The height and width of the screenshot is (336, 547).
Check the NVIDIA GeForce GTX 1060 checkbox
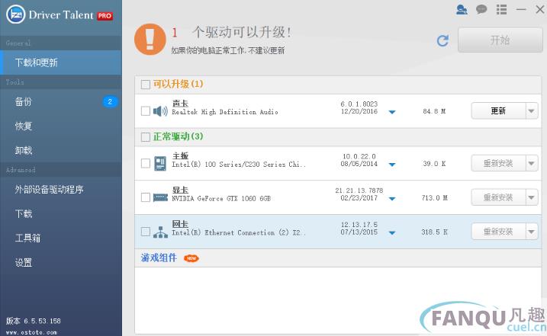tap(146, 197)
